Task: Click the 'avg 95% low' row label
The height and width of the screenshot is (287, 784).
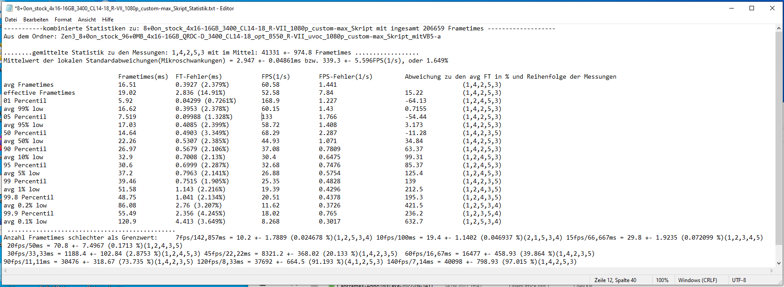Action: click(23, 125)
